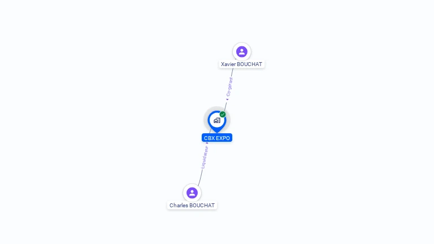434x244 pixels.
Task: Click the blue ring of the CBX EXPO pin
Action: click(x=209, y=120)
